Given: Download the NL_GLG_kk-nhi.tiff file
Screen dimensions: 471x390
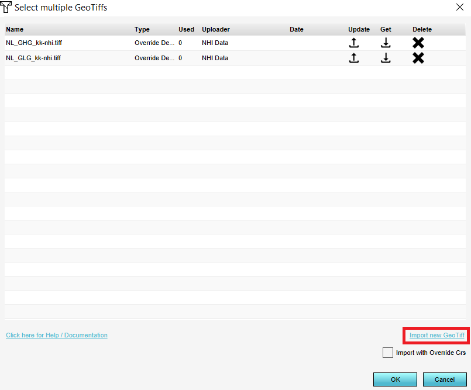Looking at the screenshot, I should click(x=386, y=58).
